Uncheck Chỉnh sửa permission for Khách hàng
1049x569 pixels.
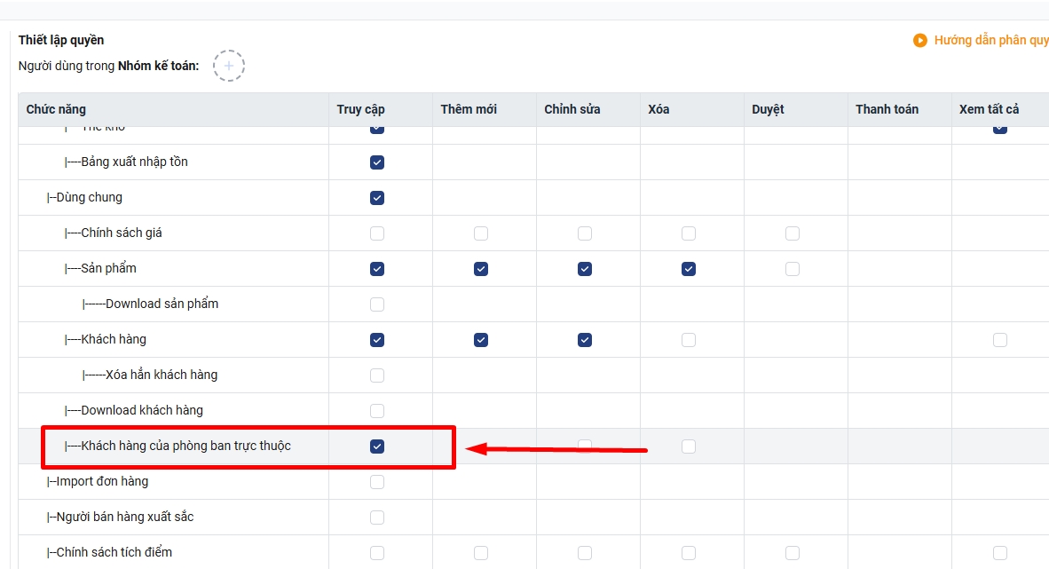[585, 340]
